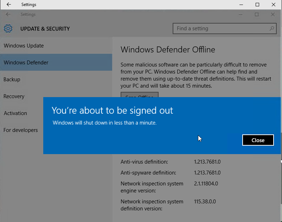Click the Anti-spyware value 1.213.7681.0
This screenshot has width=282, height=222.
point(207,173)
